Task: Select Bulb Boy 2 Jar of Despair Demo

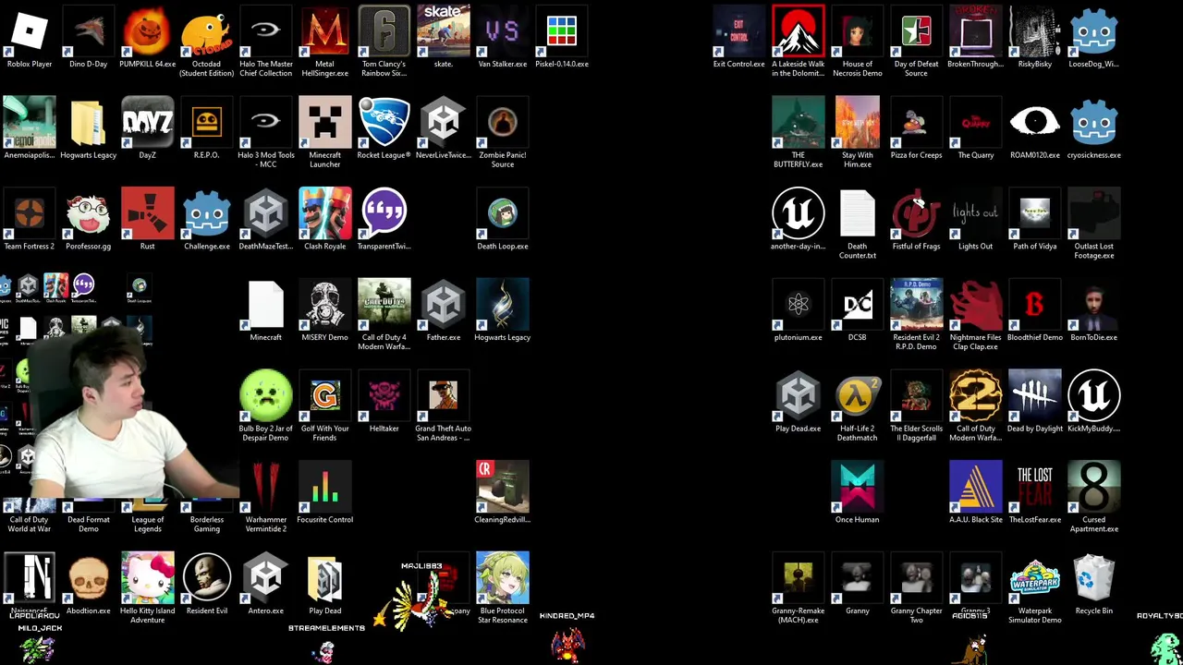Action: [x=266, y=395]
